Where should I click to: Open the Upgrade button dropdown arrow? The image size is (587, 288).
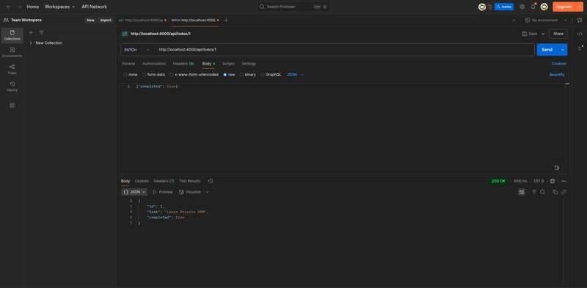point(580,7)
